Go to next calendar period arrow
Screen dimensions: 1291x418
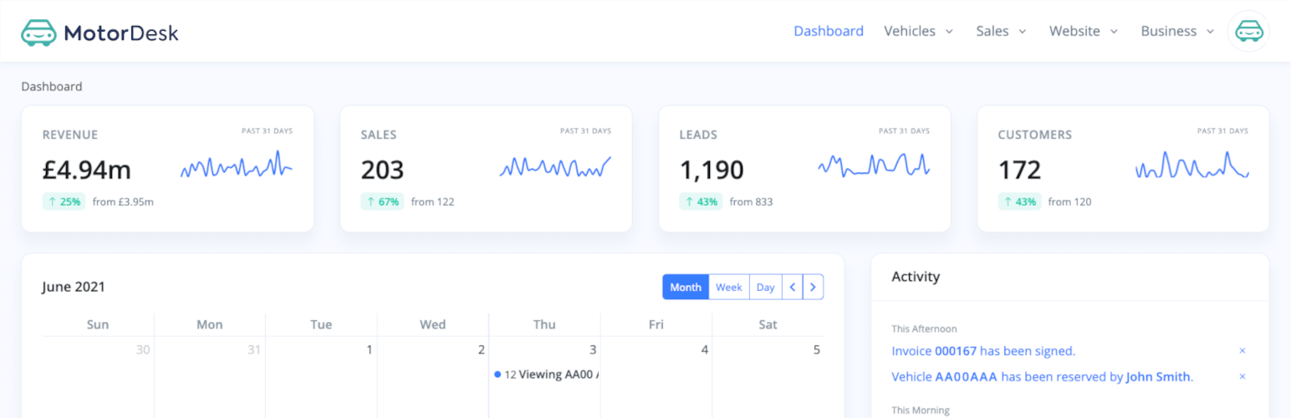tap(814, 287)
